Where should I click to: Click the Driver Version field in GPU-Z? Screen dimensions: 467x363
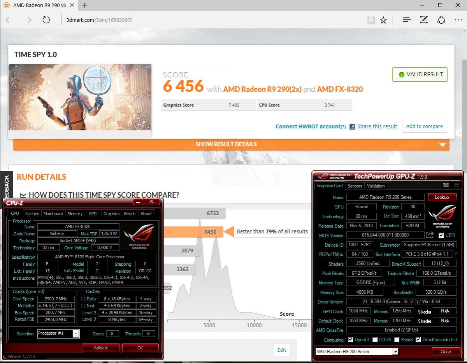[401, 302]
